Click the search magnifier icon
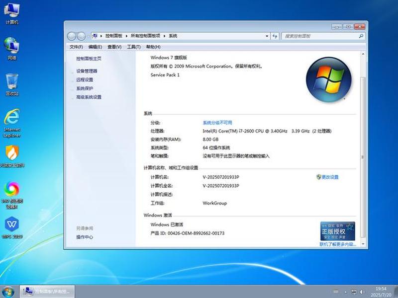 point(361,36)
